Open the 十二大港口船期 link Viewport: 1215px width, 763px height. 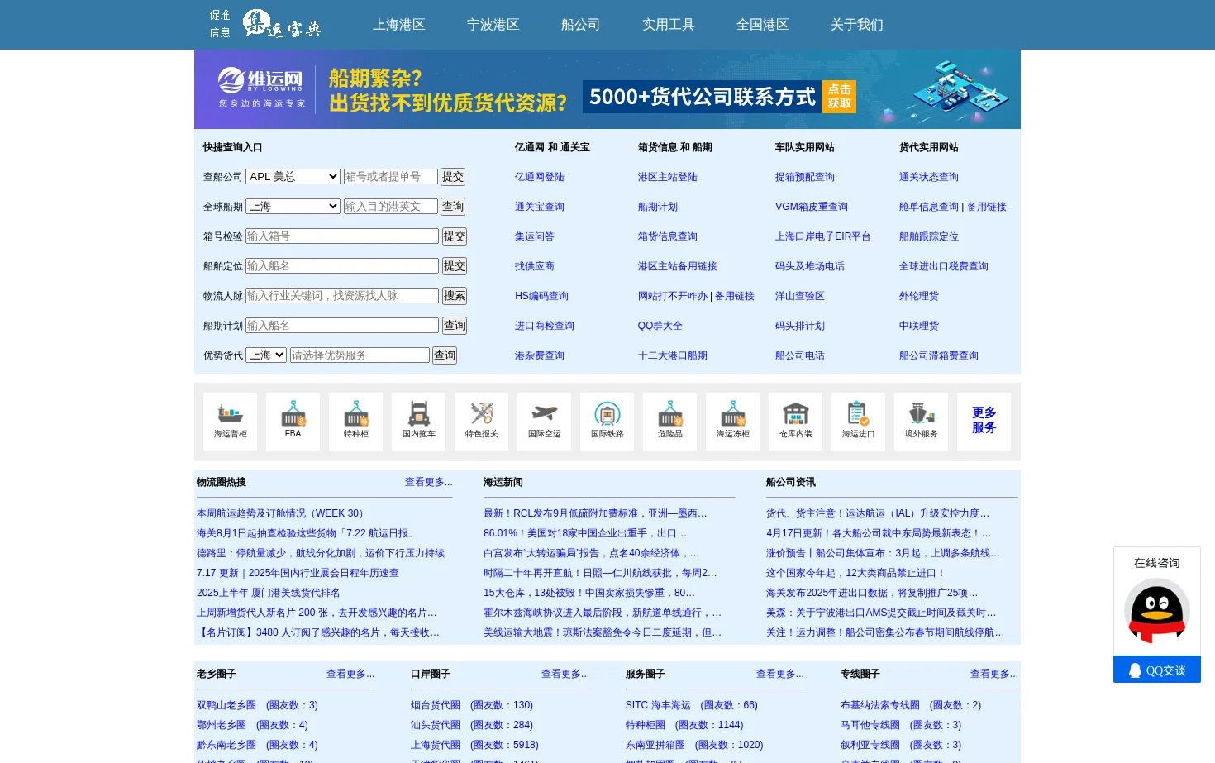[x=673, y=355]
